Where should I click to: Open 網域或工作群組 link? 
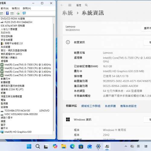(91, 106)
